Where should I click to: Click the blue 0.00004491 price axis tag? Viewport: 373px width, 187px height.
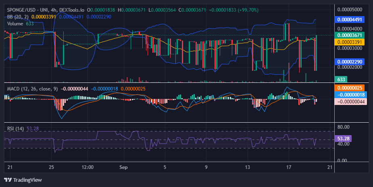point(350,19)
